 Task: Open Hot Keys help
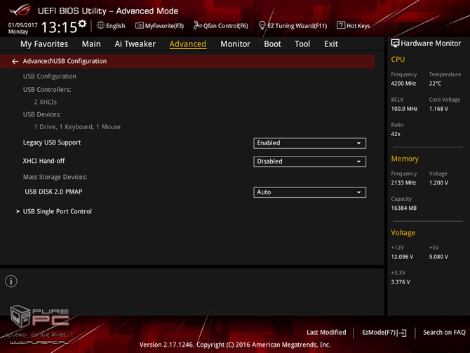point(358,26)
